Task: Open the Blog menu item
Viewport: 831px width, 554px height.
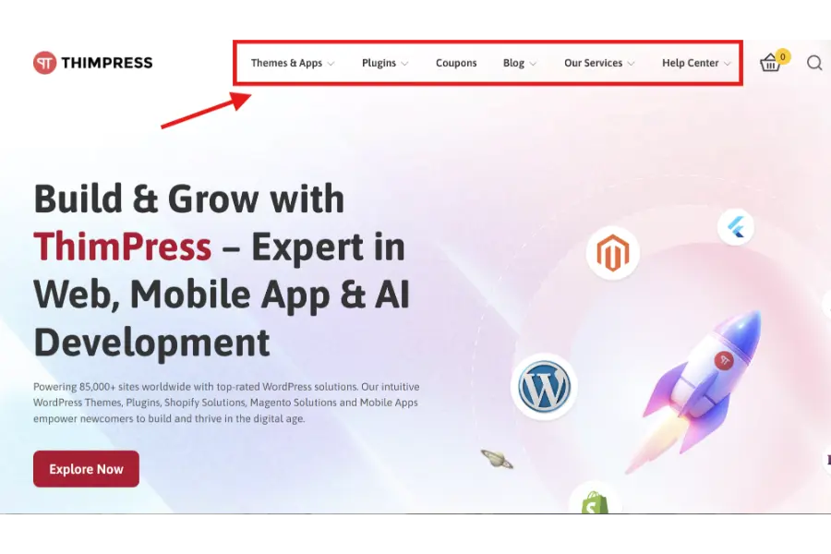Action: click(x=514, y=63)
